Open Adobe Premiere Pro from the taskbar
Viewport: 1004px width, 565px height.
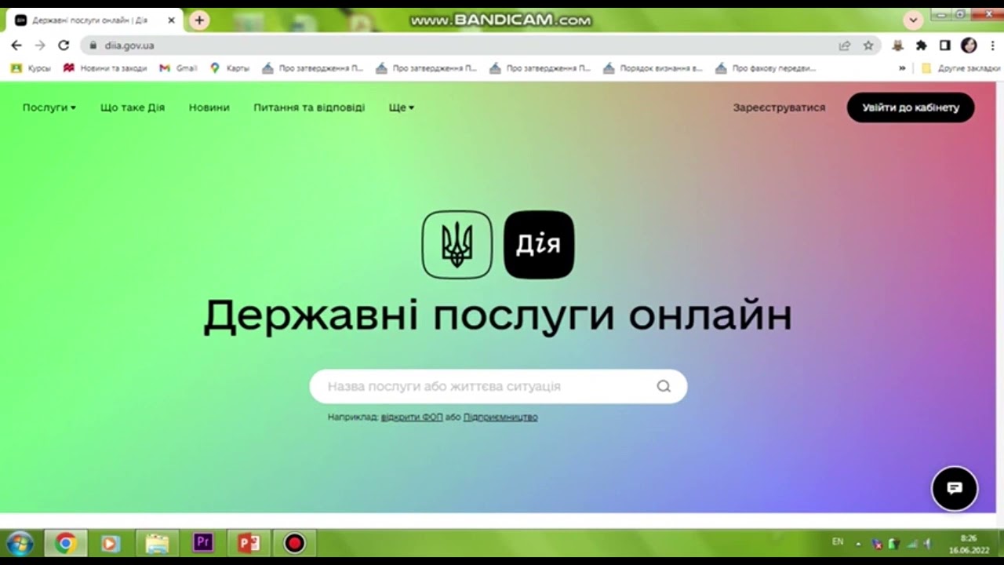[202, 543]
